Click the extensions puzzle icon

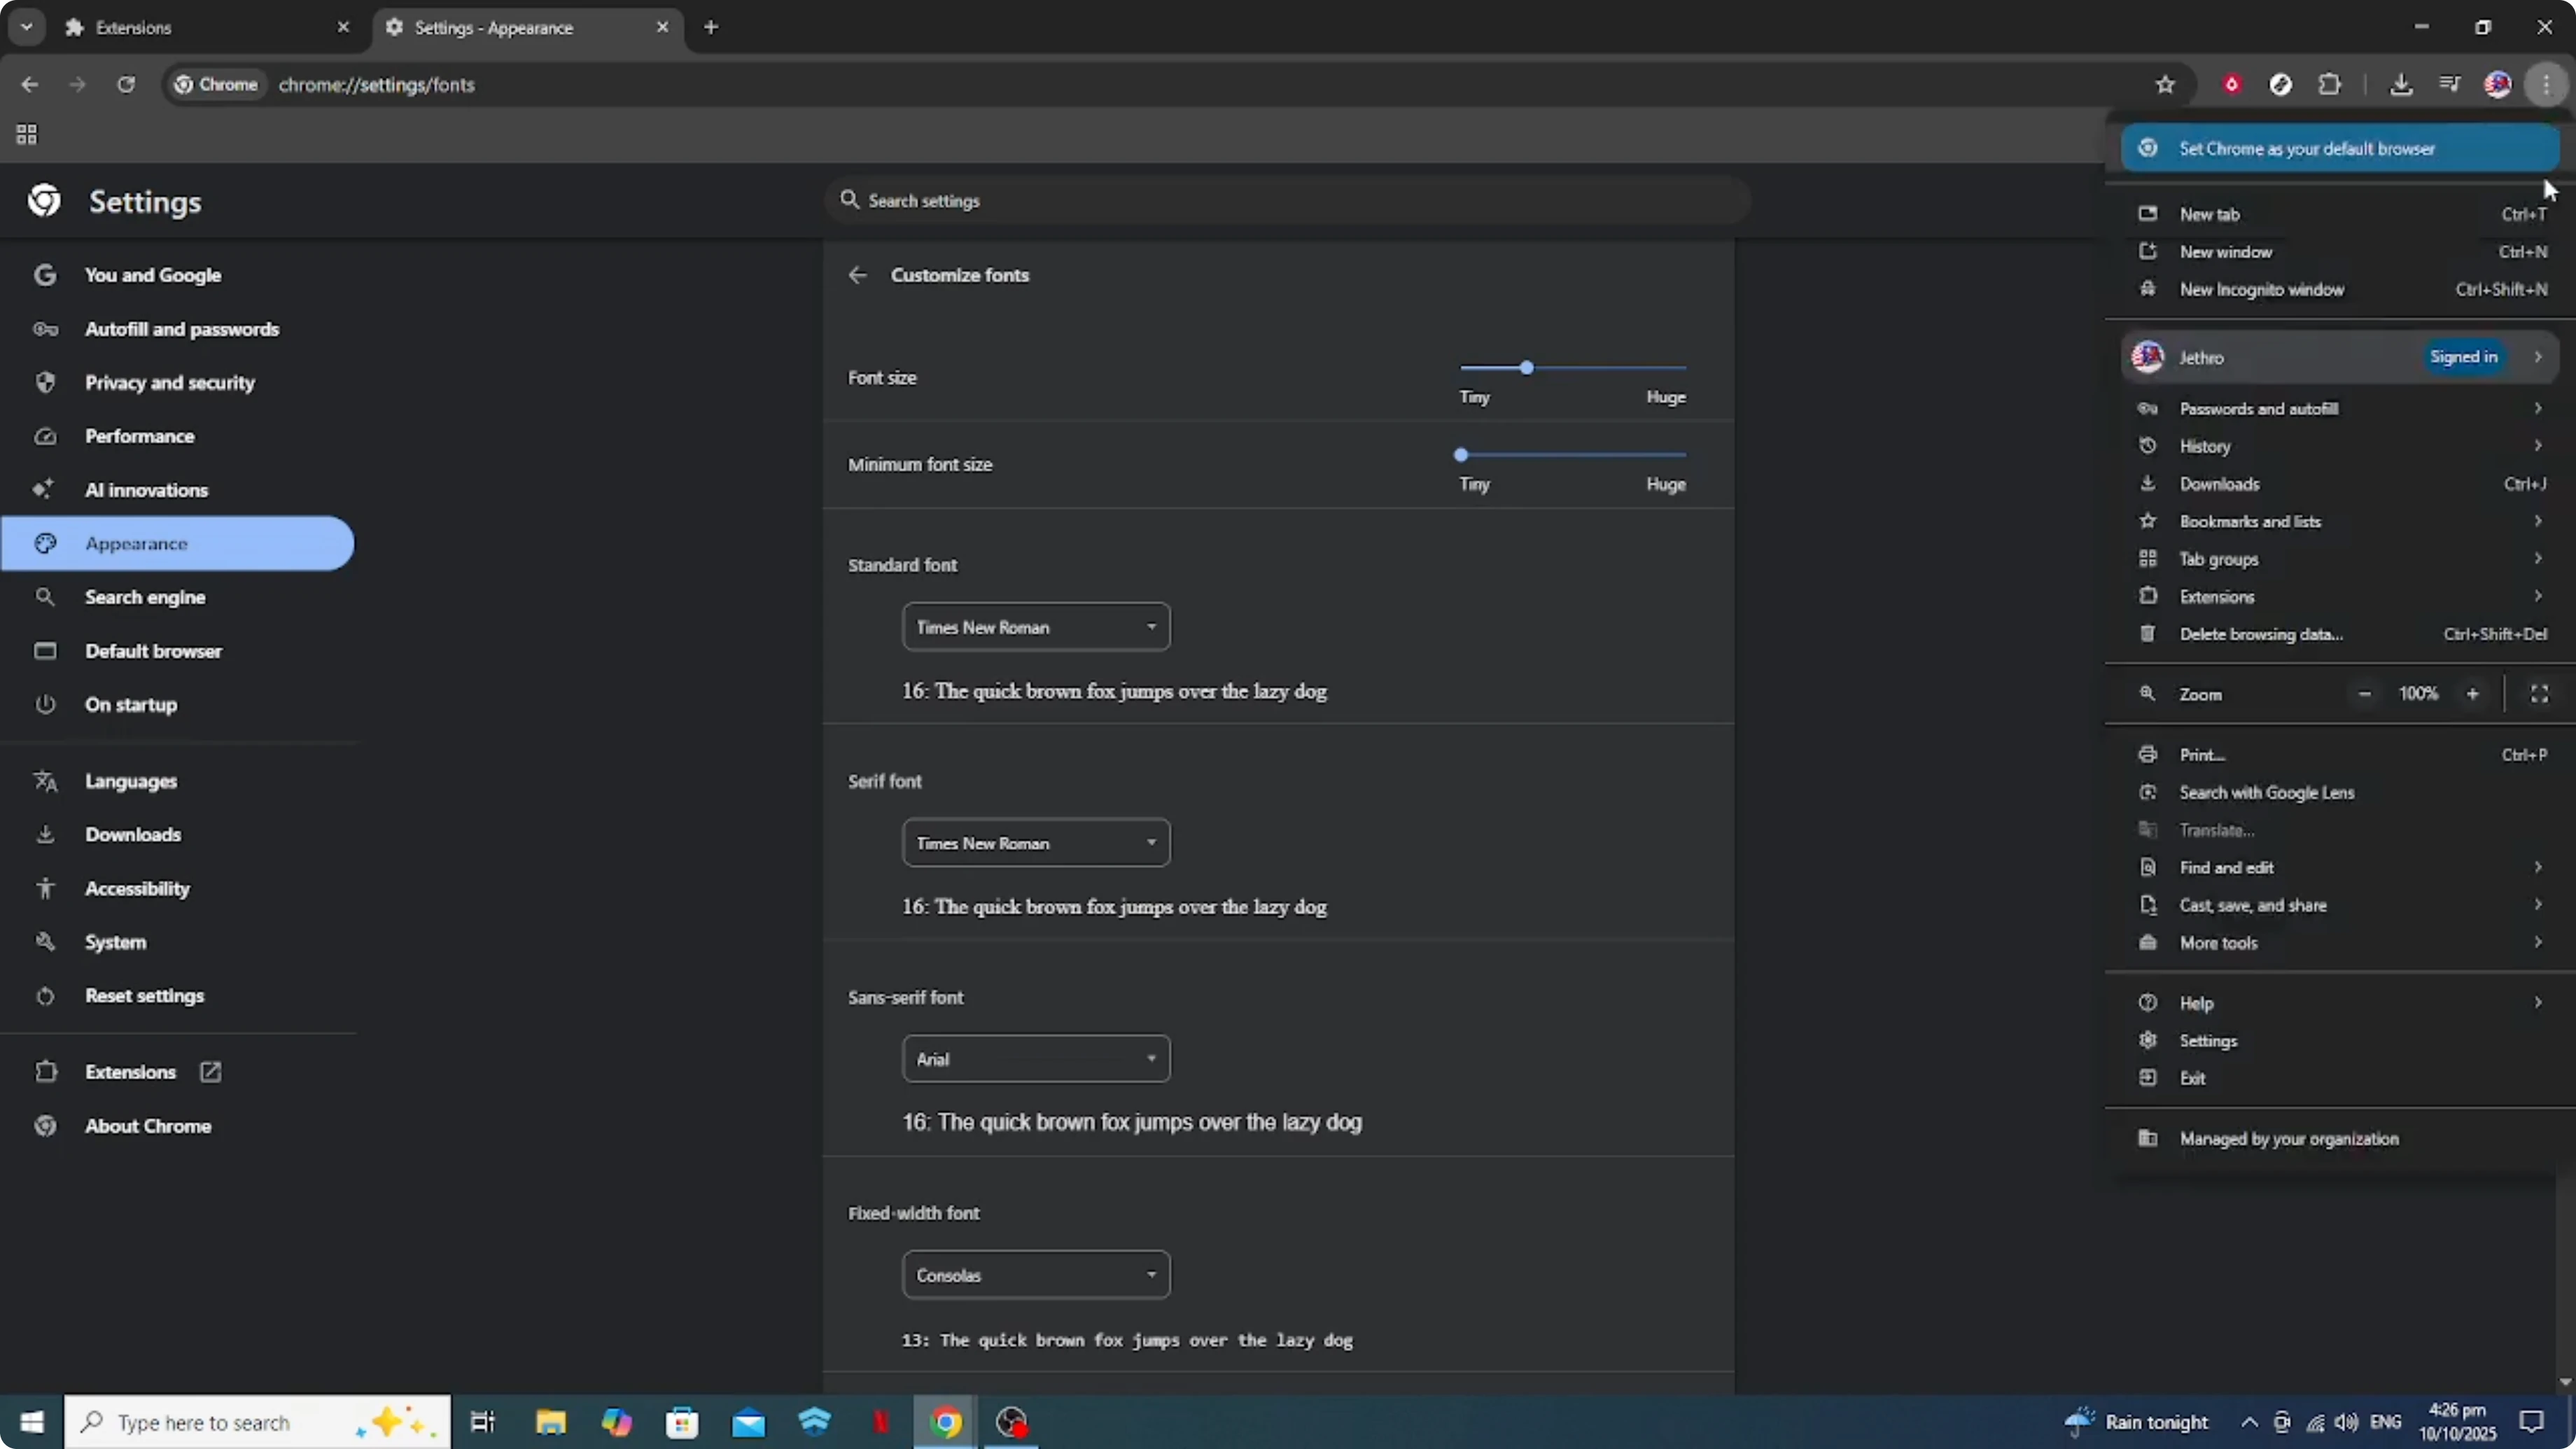point(2330,84)
